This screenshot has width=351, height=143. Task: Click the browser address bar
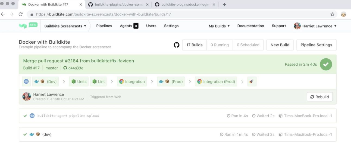pos(178,14)
